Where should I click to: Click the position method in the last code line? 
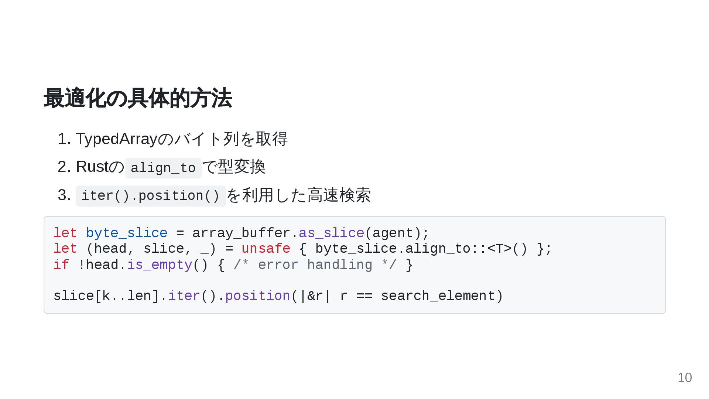tap(257, 296)
